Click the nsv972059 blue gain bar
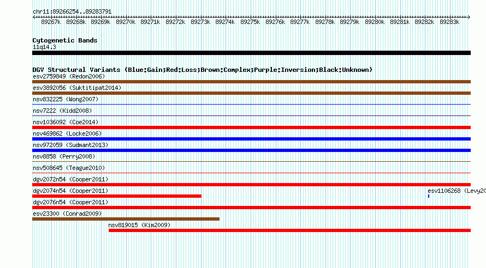The width and height of the screenshot is (486, 268). click(x=251, y=150)
